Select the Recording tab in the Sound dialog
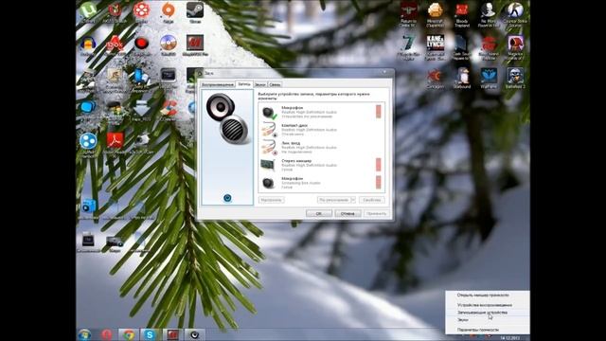 point(244,84)
